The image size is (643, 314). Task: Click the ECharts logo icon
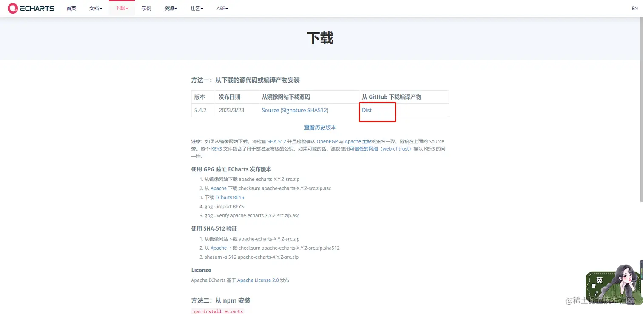click(13, 8)
